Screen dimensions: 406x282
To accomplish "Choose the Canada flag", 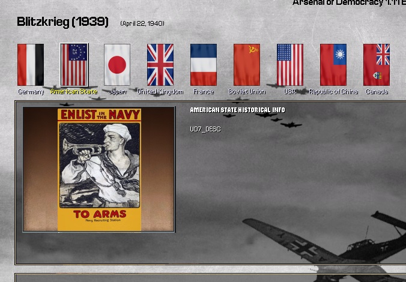I will [x=377, y=65].
